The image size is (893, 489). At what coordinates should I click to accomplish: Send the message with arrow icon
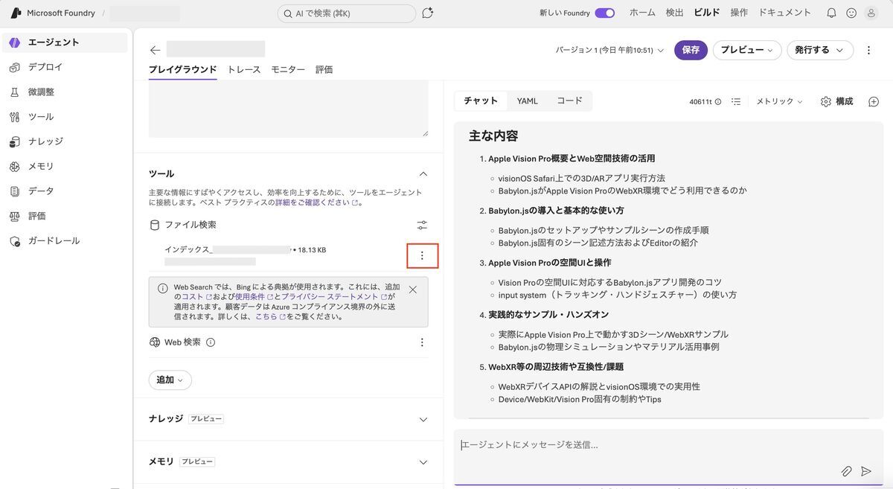[x=866, y=471]
